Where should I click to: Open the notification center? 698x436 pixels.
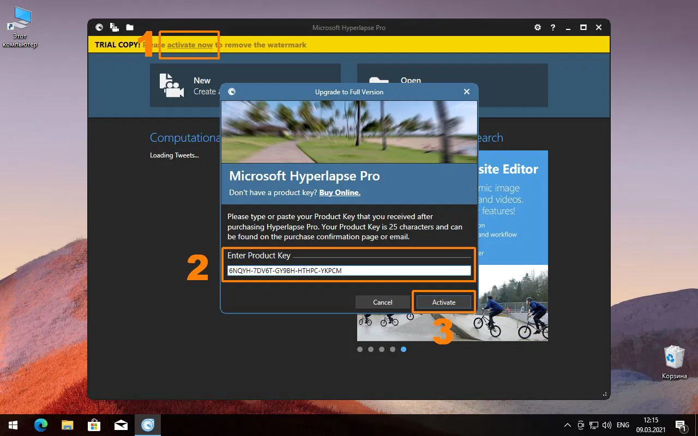click(681, 425)
